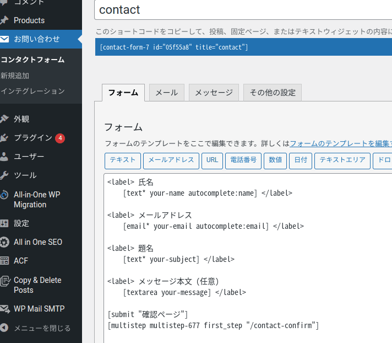Click the [email* your-email autocomplete:email] line
The height and width of the screenshot is (343, 392).
tap(214, 226)
